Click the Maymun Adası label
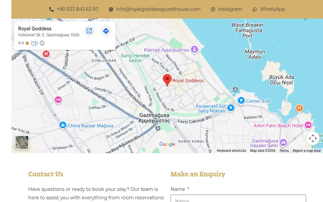Screen dimensions: 323x202 tap(255, 54)
